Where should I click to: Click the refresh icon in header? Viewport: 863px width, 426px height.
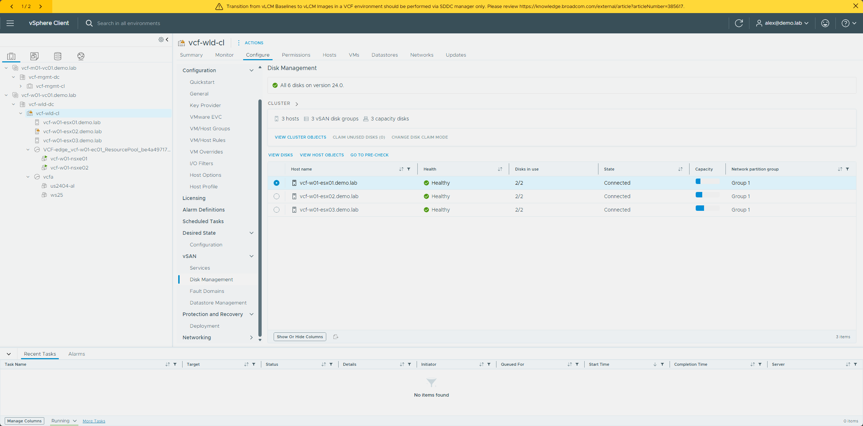739,23
